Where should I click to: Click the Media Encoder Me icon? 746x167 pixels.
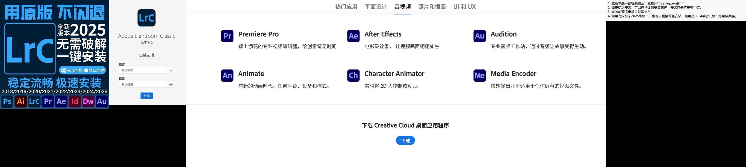480,76
